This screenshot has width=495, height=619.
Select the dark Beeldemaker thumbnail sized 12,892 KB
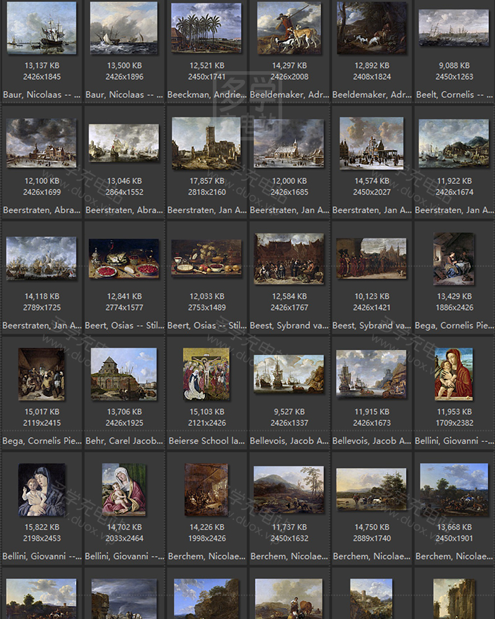pos(371,28)
